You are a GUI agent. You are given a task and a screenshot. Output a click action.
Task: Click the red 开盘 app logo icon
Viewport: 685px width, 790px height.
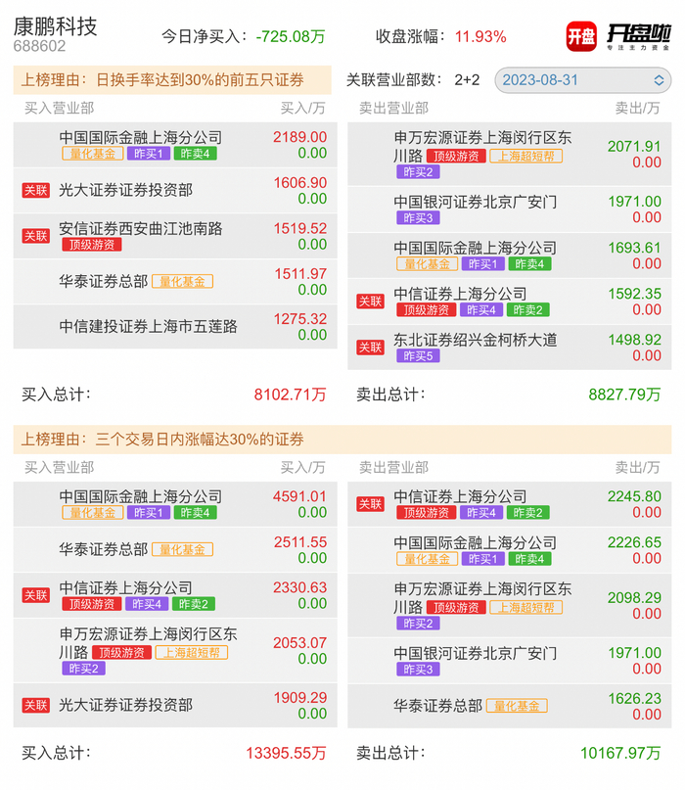click(581, 36)
